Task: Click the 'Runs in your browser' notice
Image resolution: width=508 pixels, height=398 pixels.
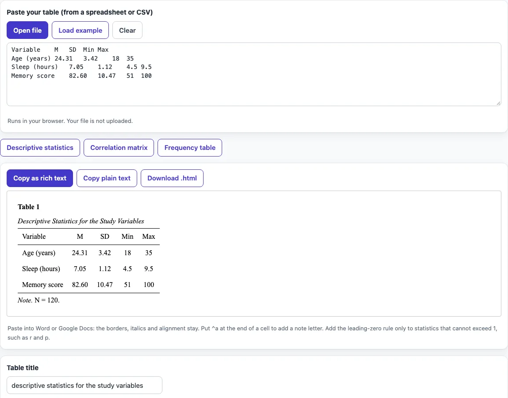Action: tap(70, 121)
